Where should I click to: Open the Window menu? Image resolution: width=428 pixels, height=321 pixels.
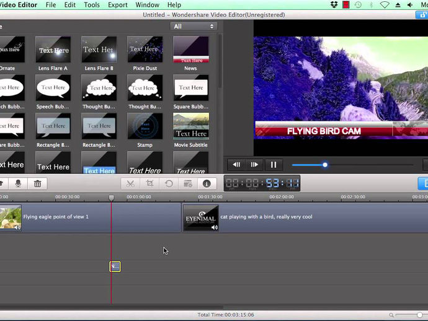click(148, 5)
